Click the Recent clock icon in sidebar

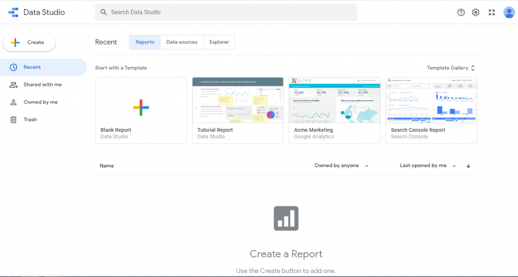pos(13,67)
